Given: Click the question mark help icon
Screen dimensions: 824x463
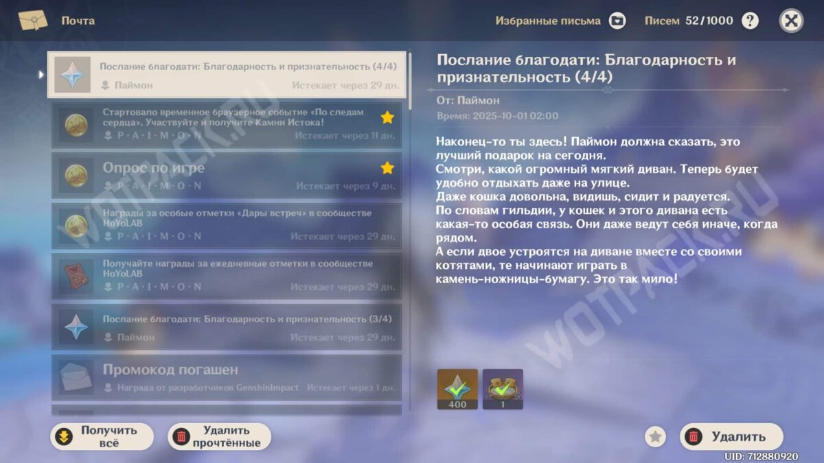Looking at the screenshot, I should pyautogui.click(x=751, y=21).
